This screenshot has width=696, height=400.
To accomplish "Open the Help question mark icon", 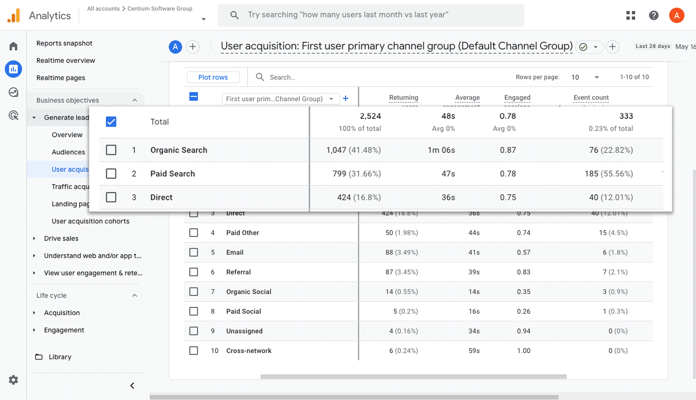I will pos(654,15).
